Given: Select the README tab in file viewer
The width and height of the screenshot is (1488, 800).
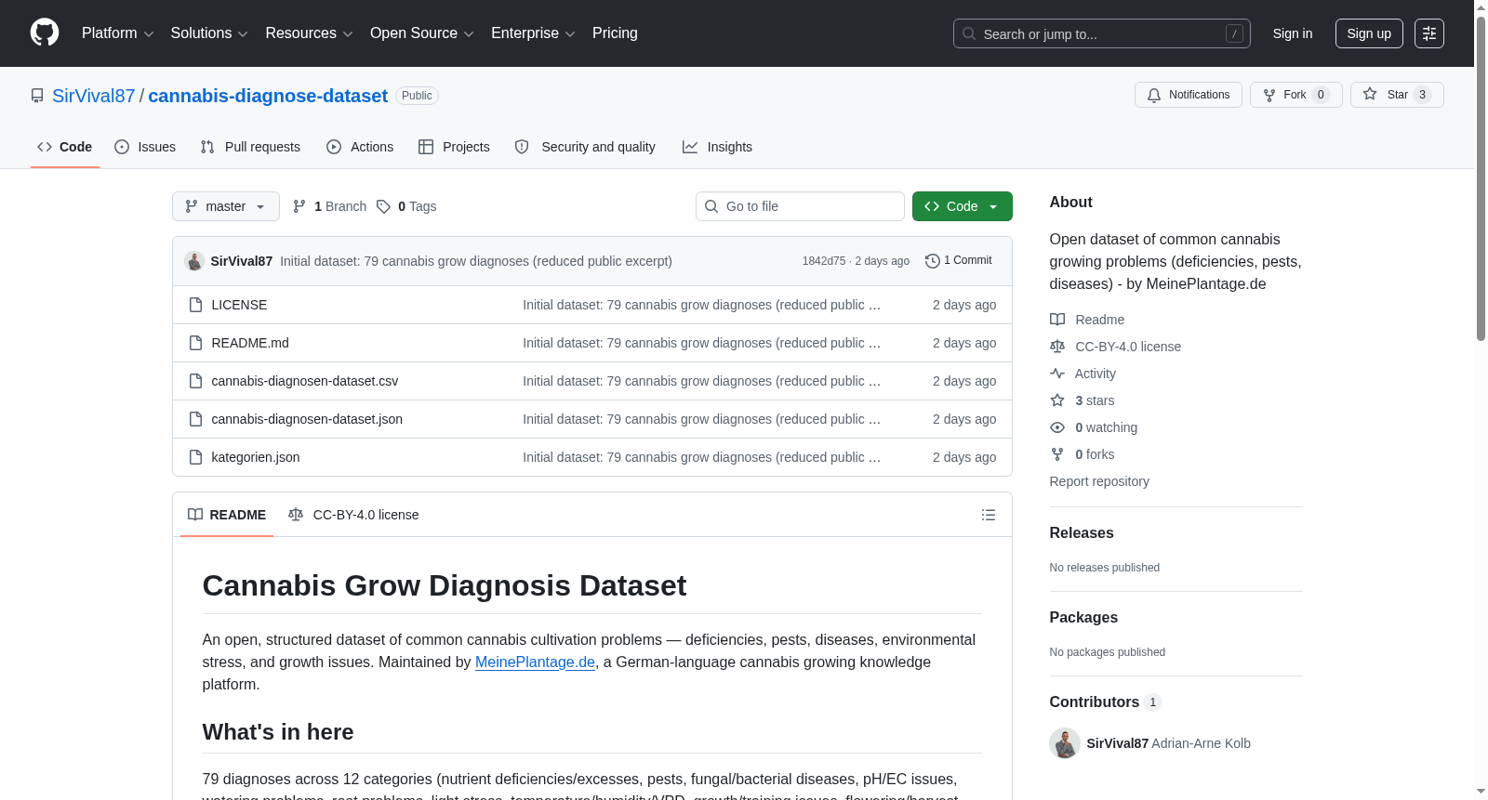Looking at the screenshot, I should point(227,515).
